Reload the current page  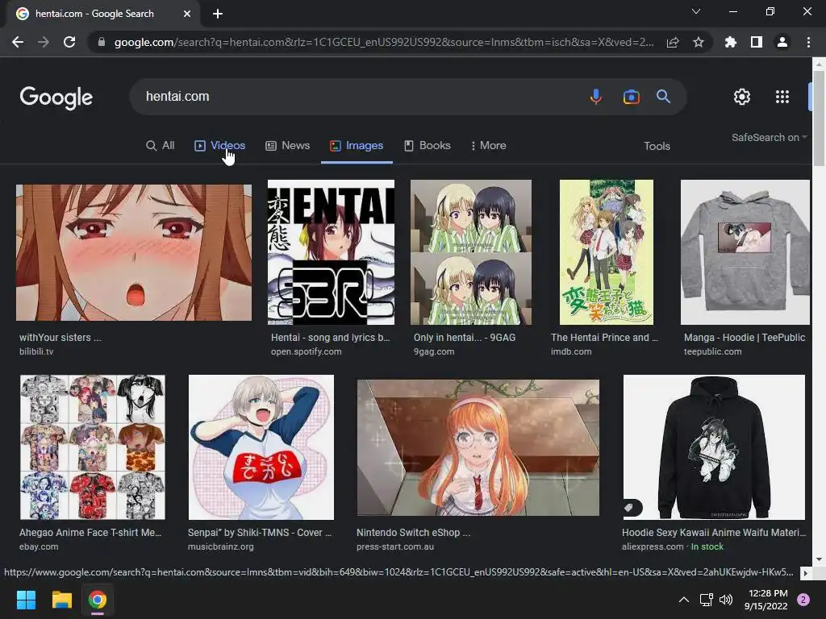pos(69,42)
